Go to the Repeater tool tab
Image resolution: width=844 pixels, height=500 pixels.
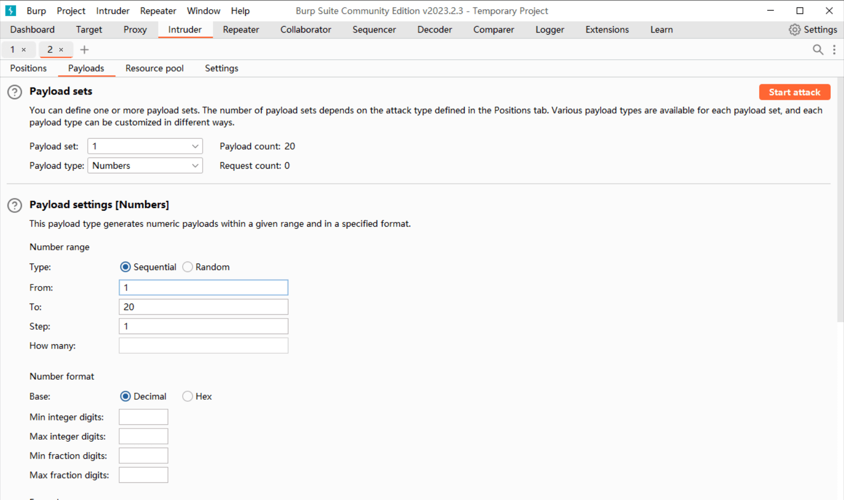[240, 30]
